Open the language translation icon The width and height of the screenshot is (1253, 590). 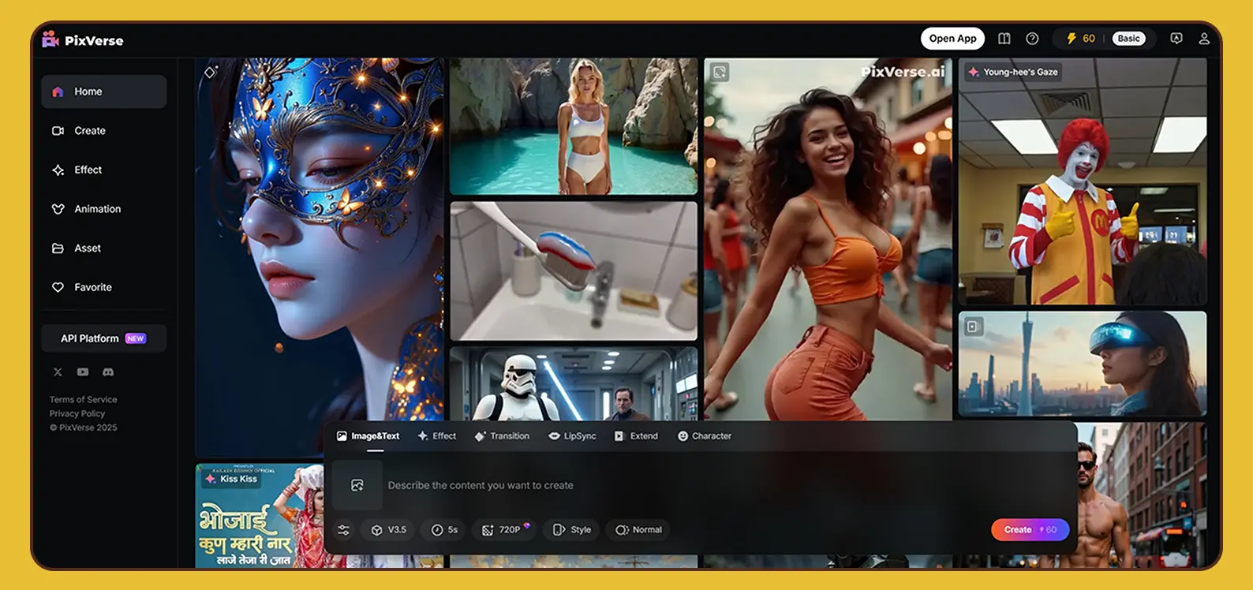(1176, 39)
